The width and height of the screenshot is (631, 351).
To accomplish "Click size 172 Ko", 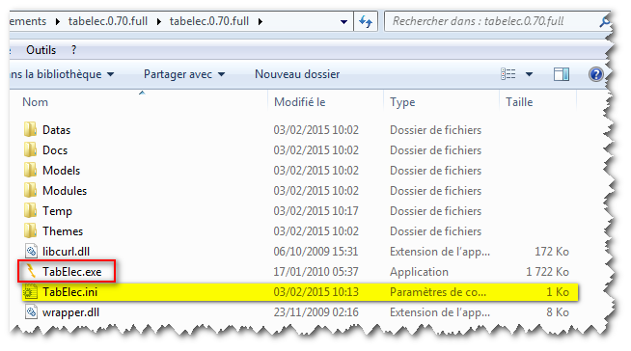I will pyautogui.click(x=552, y=252).
